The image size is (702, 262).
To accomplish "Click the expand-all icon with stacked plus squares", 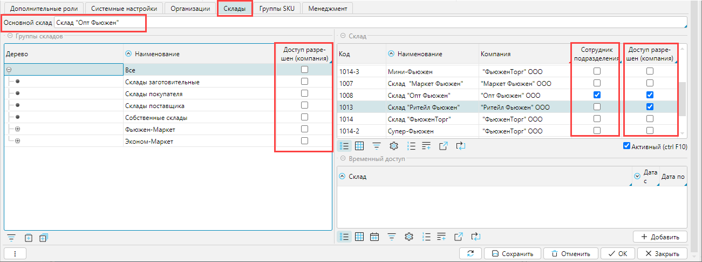I will pos(44,237).
